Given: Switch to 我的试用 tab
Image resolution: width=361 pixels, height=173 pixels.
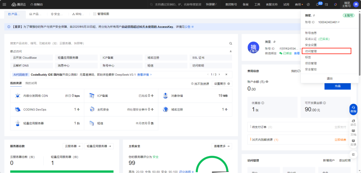Looking at the screenshot, I should tap(31, 83).
